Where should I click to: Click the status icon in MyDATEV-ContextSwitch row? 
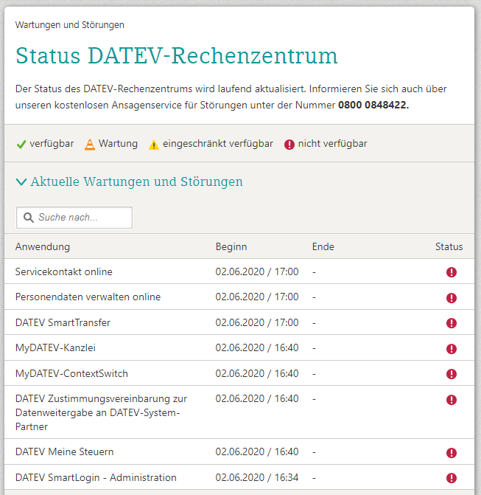pos(452,374)
